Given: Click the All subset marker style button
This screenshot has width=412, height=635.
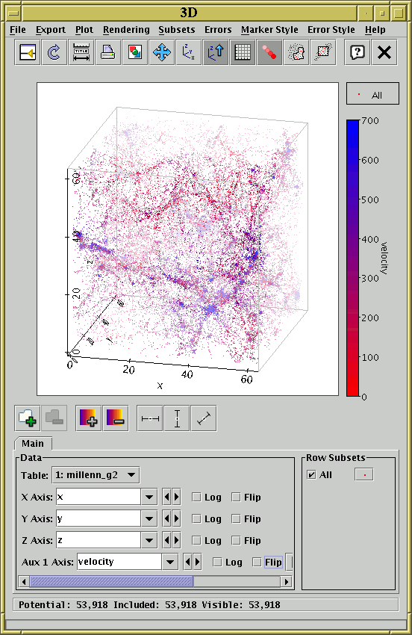Looking at the screenshot, I should tap(364, 474).
